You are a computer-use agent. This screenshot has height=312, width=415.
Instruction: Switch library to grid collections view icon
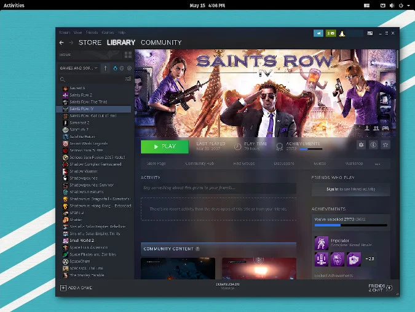tap(128, 55)
